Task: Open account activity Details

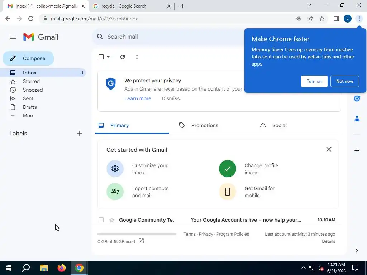Action: click(x=329, y=241)
